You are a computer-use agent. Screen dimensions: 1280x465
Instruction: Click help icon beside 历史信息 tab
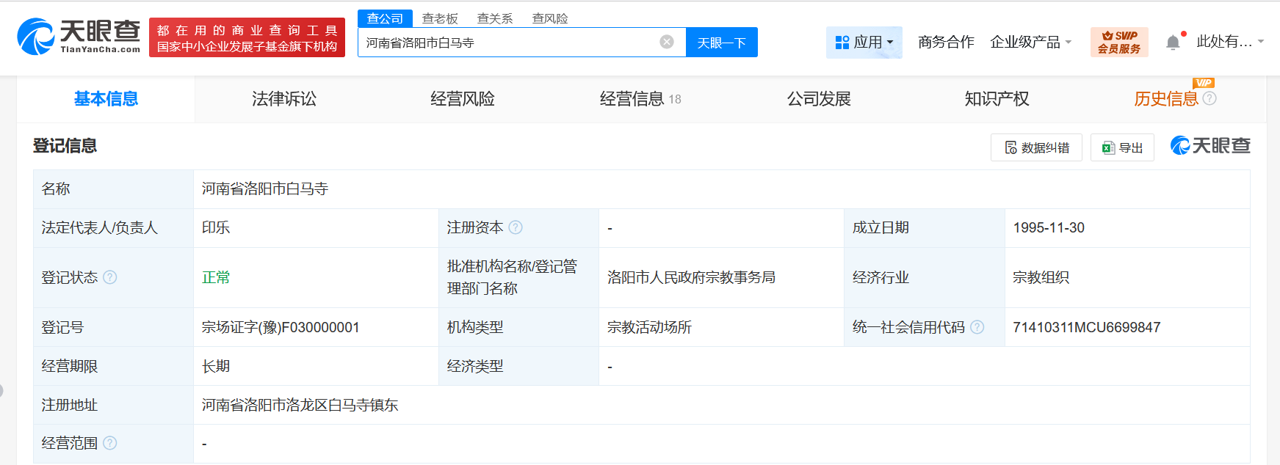click(x=1210, y=98)
